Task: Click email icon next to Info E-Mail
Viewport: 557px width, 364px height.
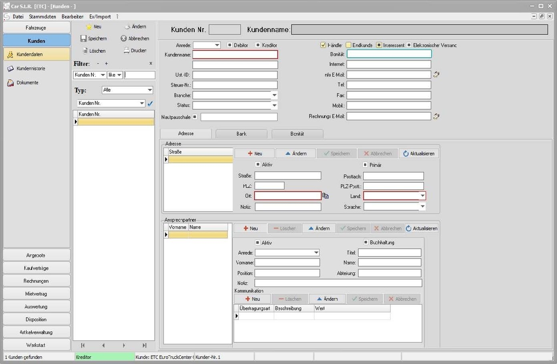Action: (x=436, y=74)
